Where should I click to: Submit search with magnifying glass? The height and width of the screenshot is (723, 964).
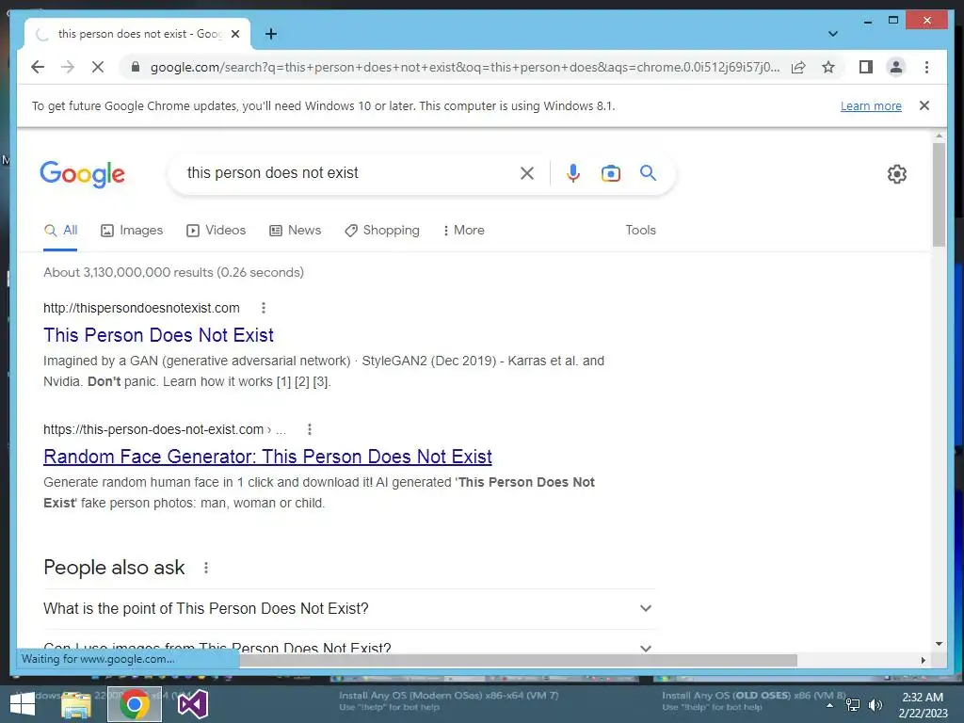[x=648, y=173]
